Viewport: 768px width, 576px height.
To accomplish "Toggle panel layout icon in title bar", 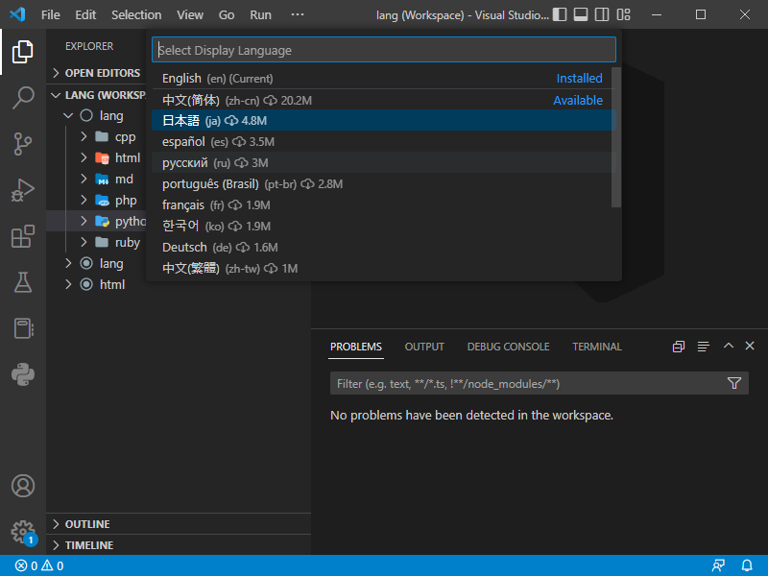I will pyautogui.click(x=581, y=14).
